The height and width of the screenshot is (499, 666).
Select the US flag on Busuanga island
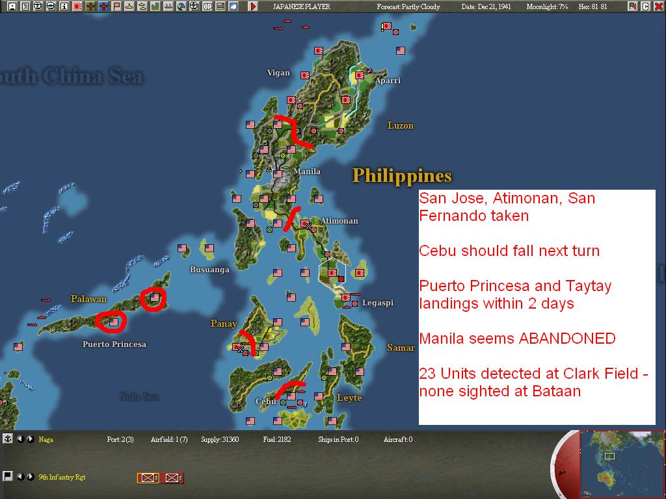click(x=209, y=248)
